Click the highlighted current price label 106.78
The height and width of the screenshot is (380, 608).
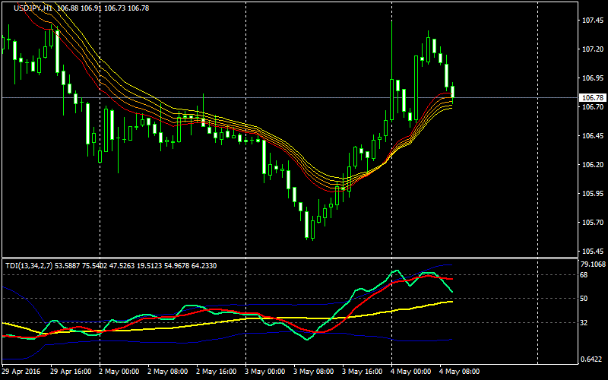593,97
